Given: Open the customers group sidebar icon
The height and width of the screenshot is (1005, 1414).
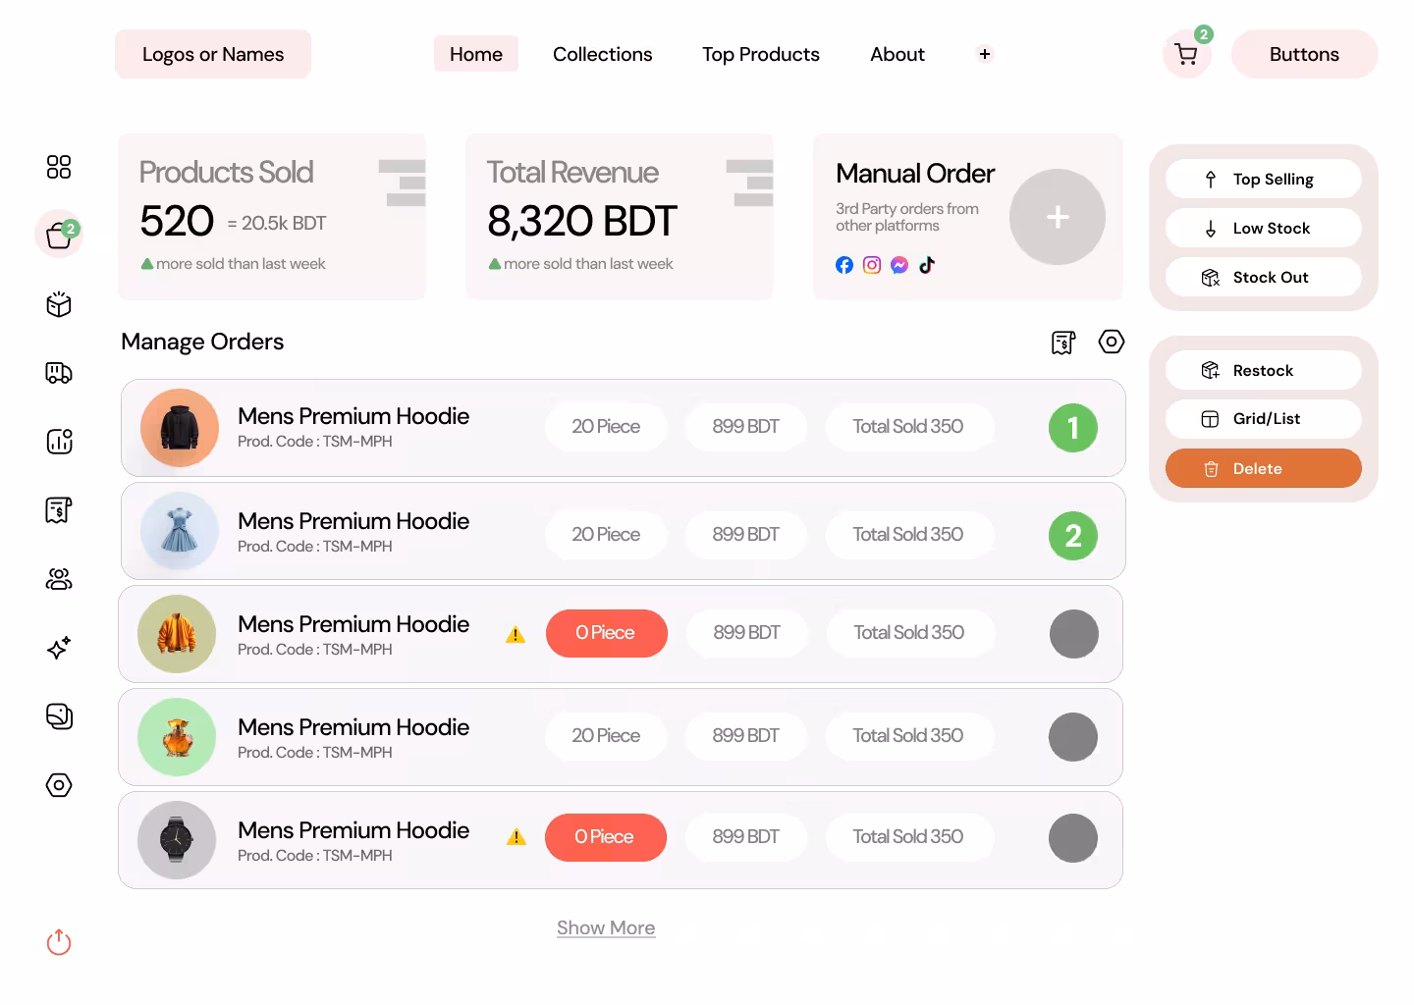Looking at the screenshot, I should point(59,579).
